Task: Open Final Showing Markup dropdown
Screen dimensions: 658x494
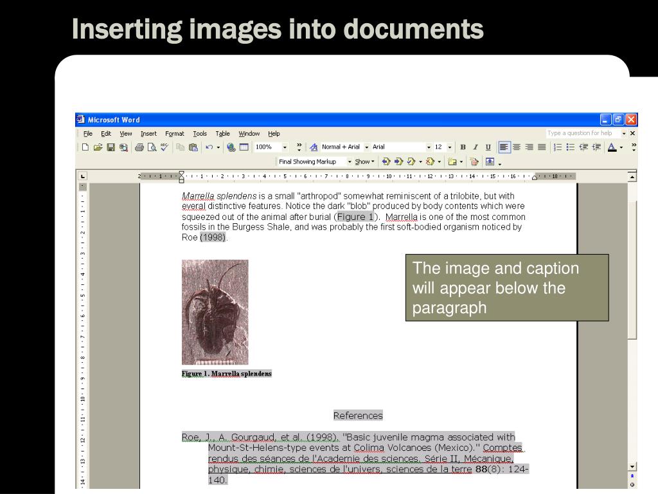Action: pos(349,161)
